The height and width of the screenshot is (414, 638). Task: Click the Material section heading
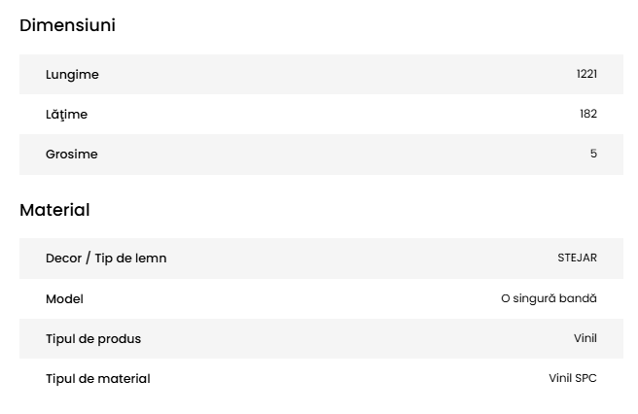[x=54, y=210]
